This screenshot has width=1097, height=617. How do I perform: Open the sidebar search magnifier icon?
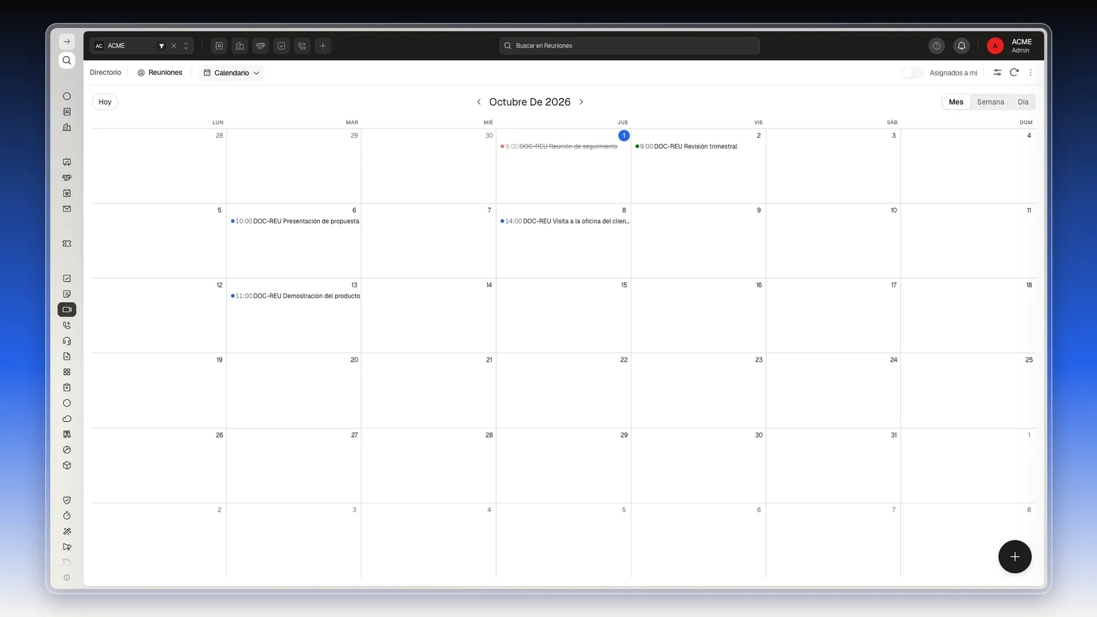[67, 61]
